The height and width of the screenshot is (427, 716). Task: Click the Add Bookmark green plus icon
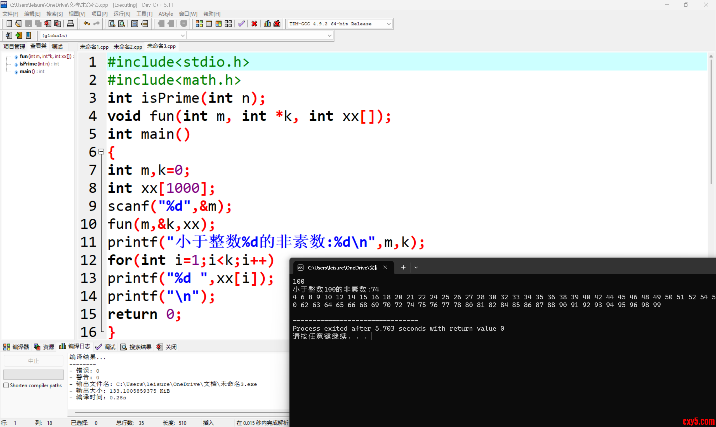pos(19,35)
